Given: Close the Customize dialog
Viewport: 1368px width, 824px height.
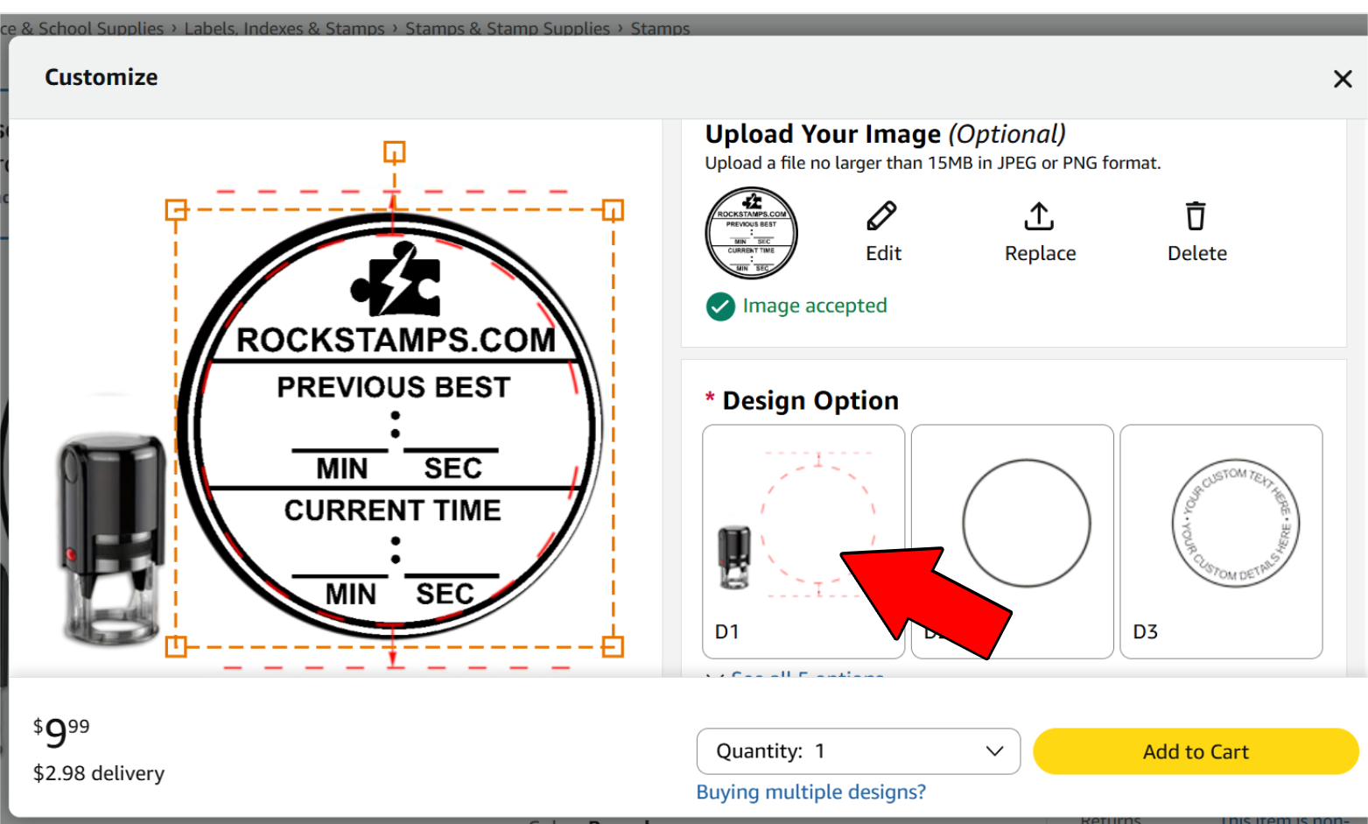Looking at the screenshot, I should (x=1343, y=79).
